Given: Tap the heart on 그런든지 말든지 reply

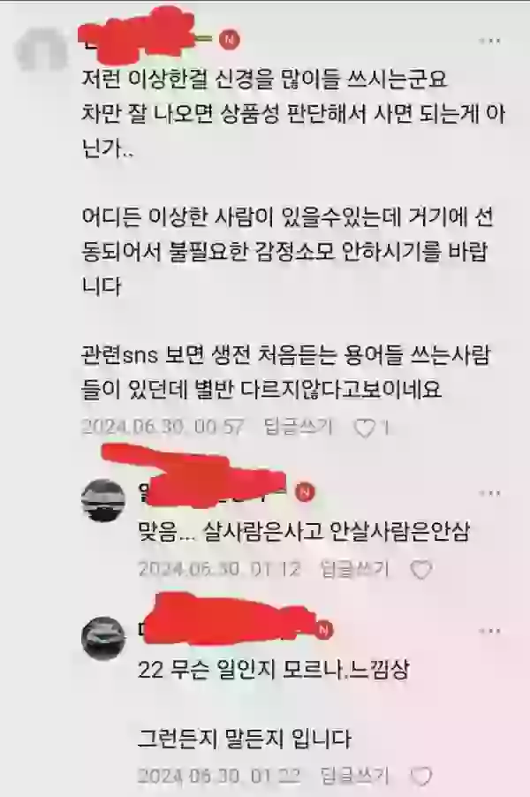Looking at the screenshot, I should coord(421,776).
